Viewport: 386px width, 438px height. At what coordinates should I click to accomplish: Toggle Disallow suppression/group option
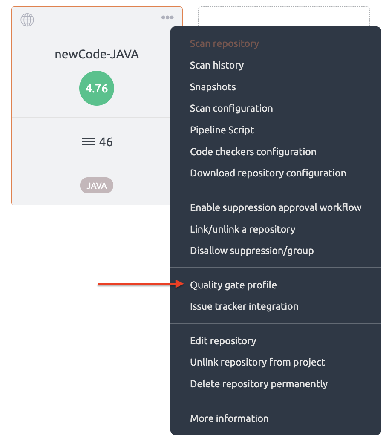(x=252, y=251)
